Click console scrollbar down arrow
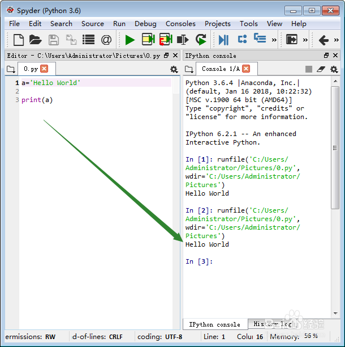Screen dimensions: 345x347 click(x=335, y=314)
